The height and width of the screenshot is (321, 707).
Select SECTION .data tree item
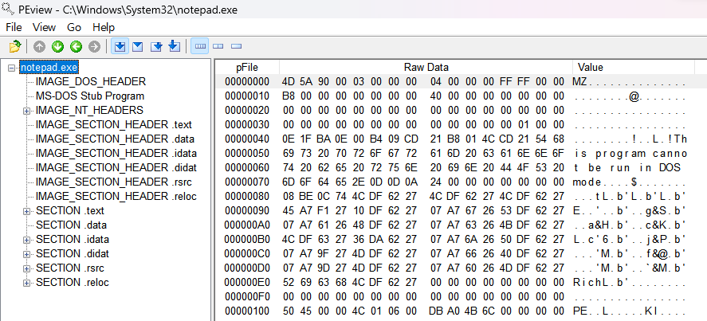(x=71, y=225)
